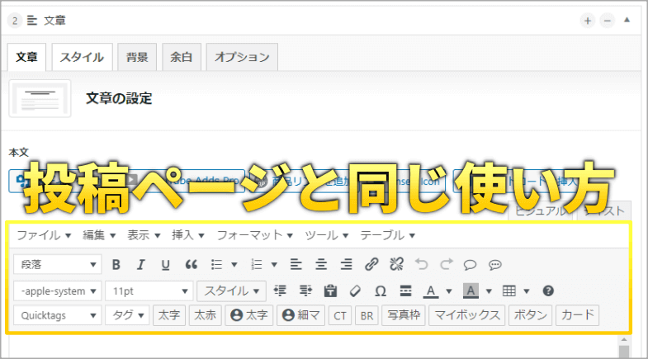Image resolution: width=648 pixels, height=359 pixels.
Task: Open table options dropdown arrow
Action: (x=527, y=291)
